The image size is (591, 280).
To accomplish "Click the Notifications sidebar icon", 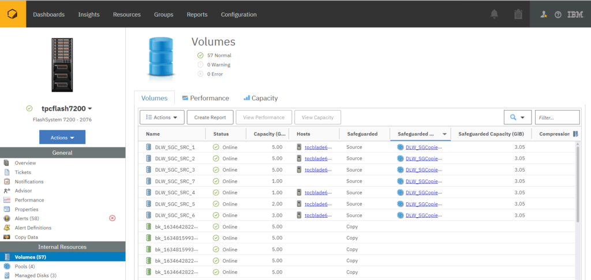I will coord(6,181).
